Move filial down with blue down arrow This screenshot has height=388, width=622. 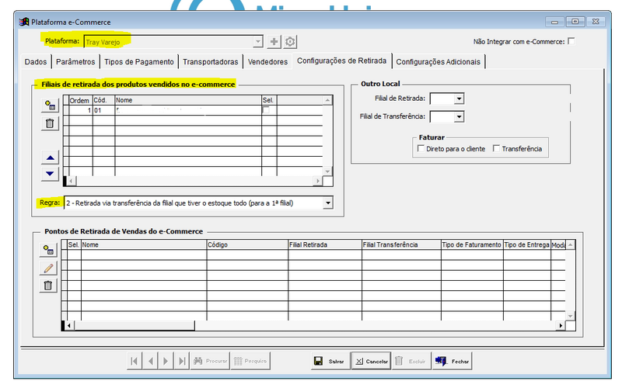click(50, 173)
